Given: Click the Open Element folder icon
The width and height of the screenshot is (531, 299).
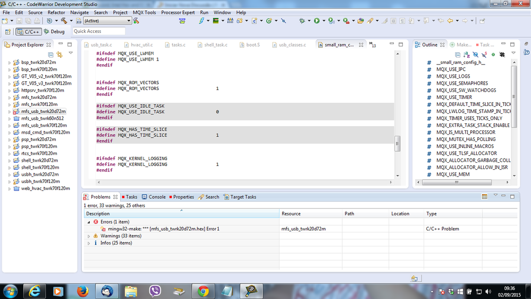Looking at the screenshot, I should pyautogui.click(x=360, y=21).
